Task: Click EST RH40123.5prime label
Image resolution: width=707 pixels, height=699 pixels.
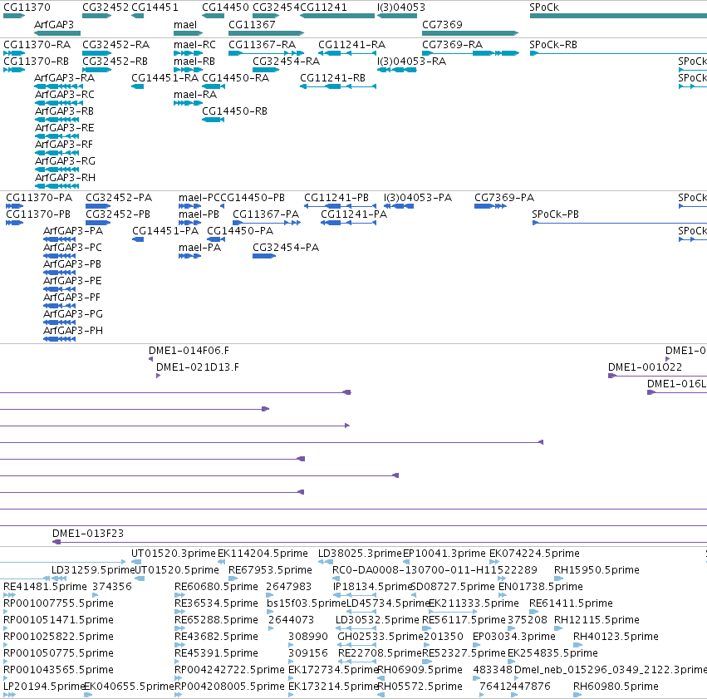Action: point(616,637)
